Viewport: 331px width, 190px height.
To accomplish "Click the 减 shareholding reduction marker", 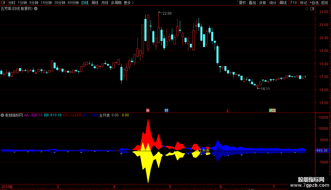I will 270,110.
